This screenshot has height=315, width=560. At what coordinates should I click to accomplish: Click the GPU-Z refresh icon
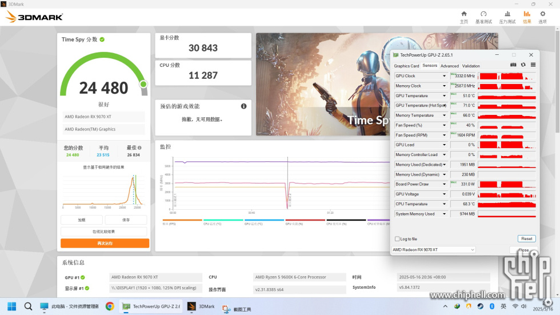523,65
